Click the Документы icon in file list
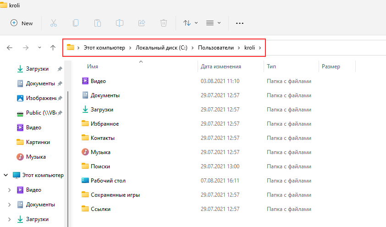 [x=85, y=95]
